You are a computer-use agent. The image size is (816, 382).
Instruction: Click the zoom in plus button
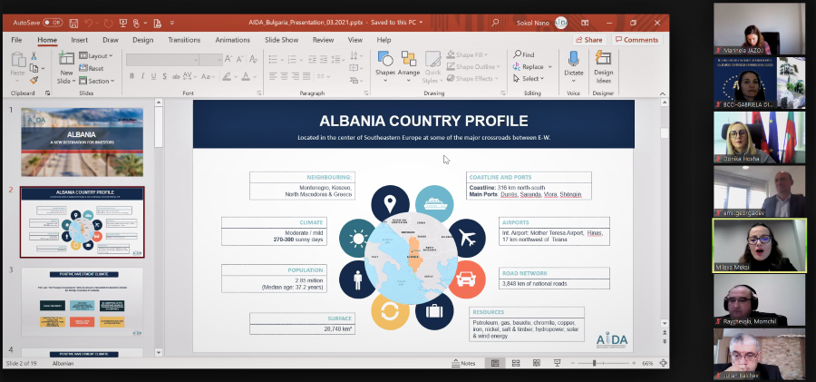[x=634, y=363]
